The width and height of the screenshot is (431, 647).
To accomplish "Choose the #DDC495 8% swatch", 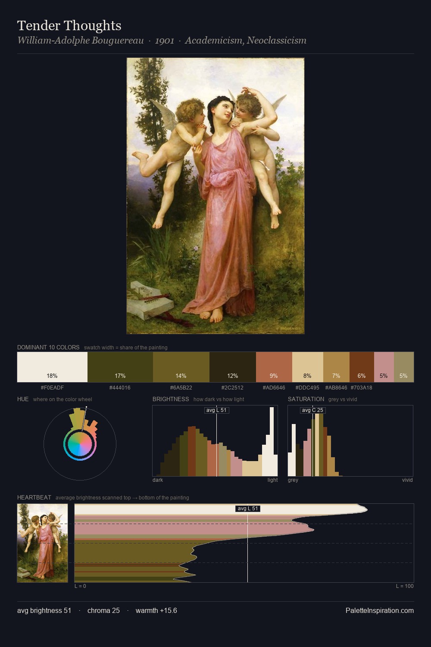I will [308, 367].
